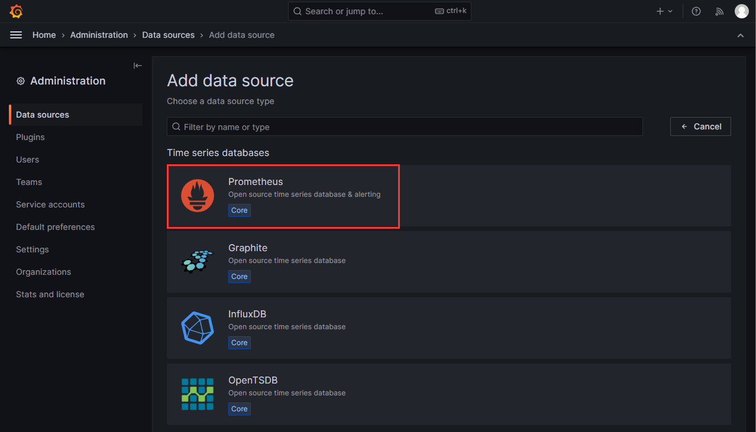The image size is (756, 432).
Task: Click the user profile avatar
Action: pyautogui.click(x=741, y=11)
